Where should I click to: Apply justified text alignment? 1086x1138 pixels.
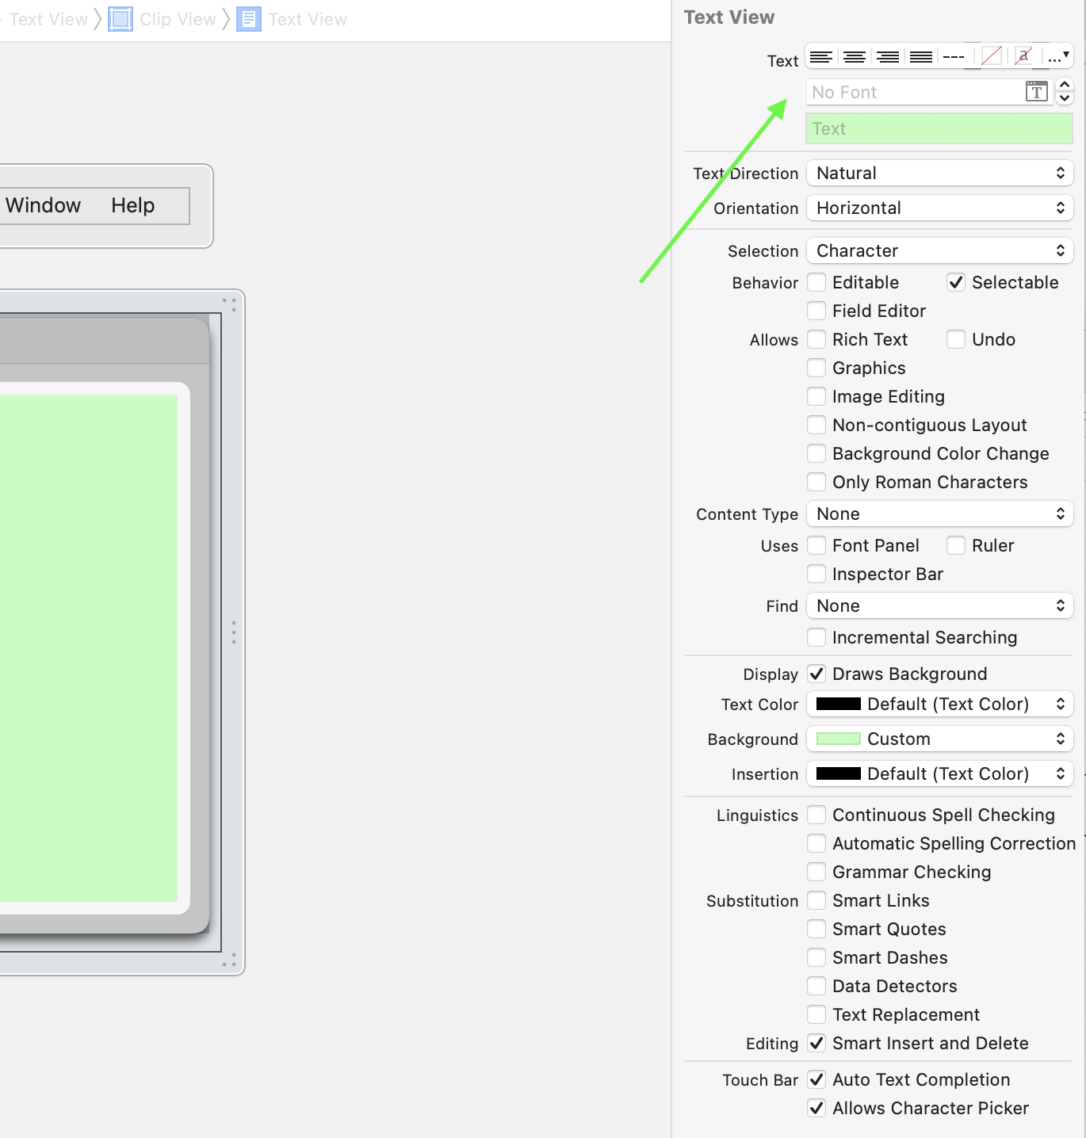click(921, 57)
